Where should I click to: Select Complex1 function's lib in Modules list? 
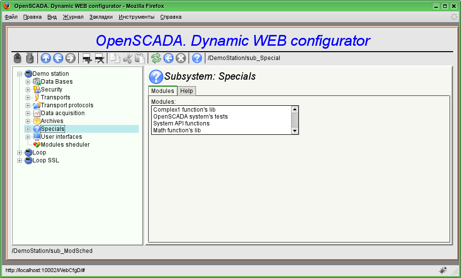[x=221, y=110]
